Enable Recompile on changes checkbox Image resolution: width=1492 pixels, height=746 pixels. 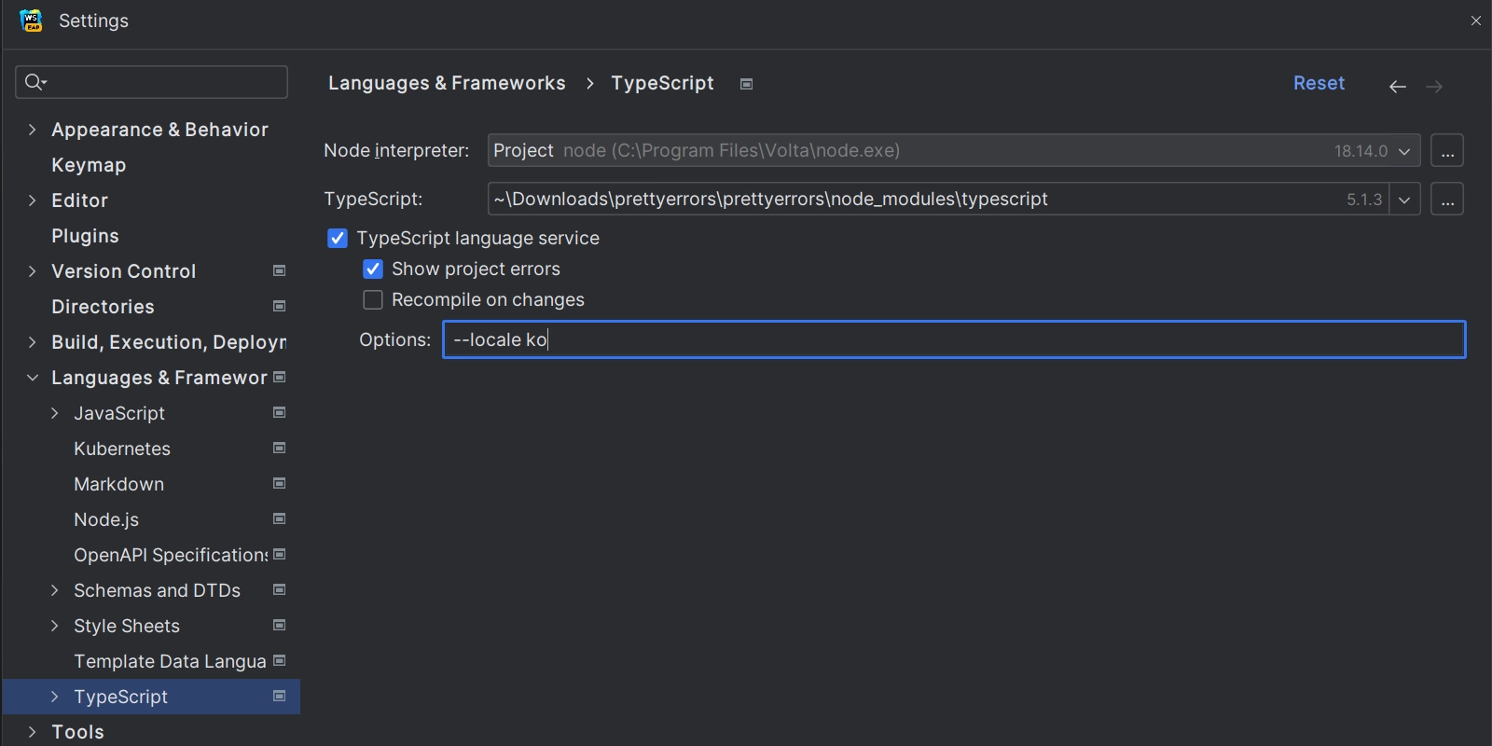(373, 300)
